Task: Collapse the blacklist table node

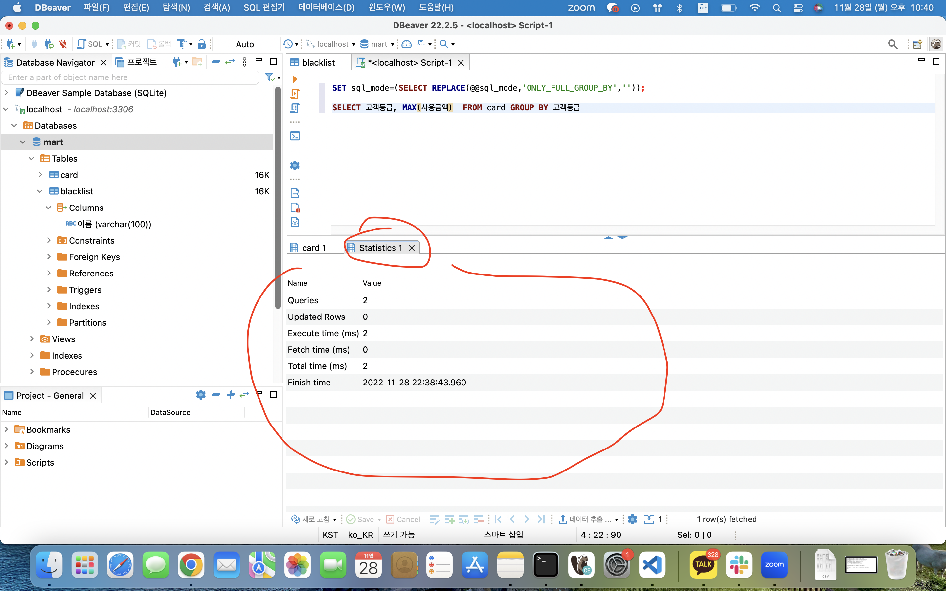Action: 40,191
